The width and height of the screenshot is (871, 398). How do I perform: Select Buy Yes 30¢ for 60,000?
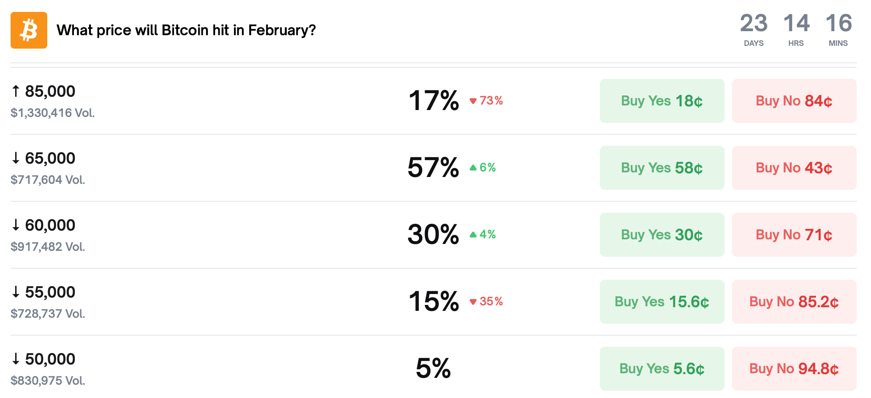662,235
